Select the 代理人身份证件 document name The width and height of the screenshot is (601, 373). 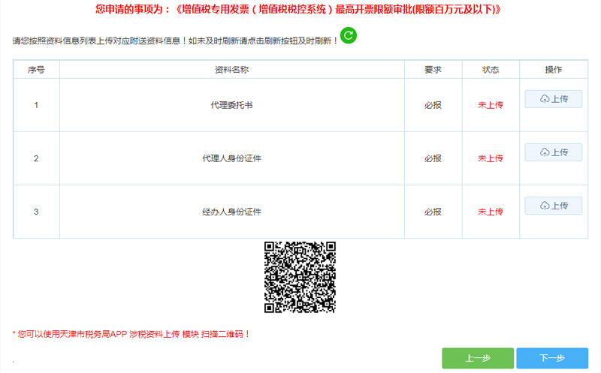click(231, 158)
